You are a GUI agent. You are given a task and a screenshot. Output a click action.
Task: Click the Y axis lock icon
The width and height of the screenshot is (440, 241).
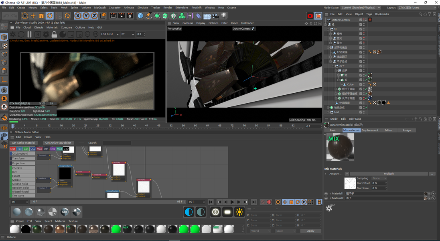[86, 16]
